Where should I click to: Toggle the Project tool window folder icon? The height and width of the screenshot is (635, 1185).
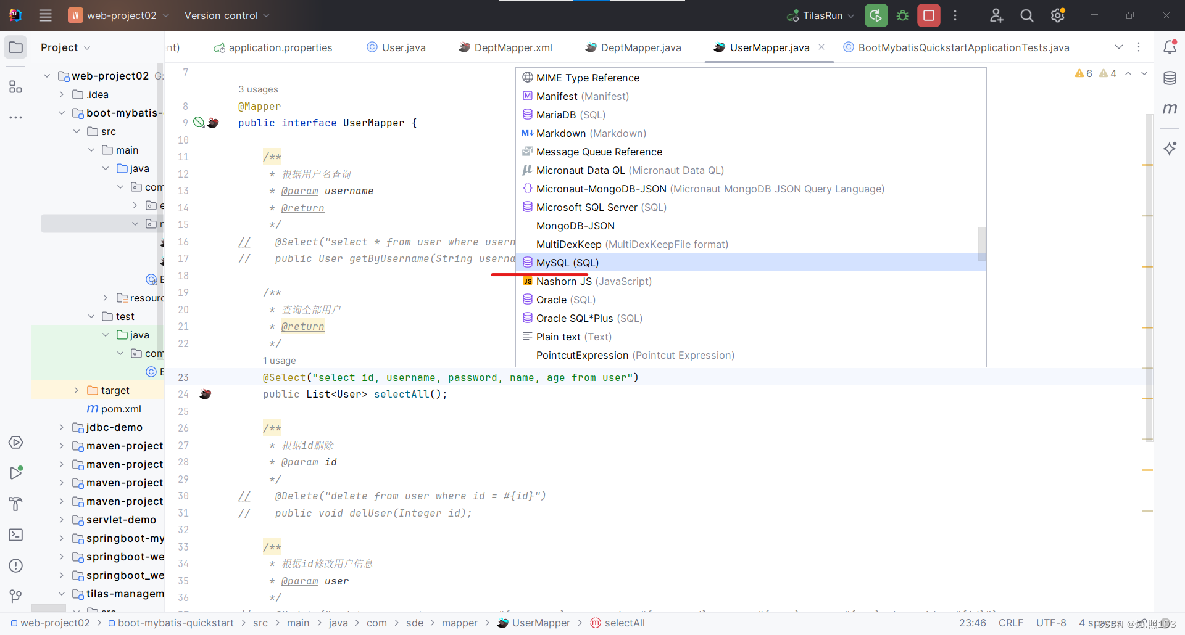[16, 47]
